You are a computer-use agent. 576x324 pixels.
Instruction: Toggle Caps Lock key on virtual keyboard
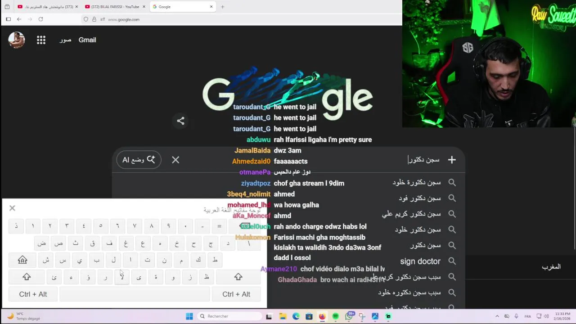[22, 260]
